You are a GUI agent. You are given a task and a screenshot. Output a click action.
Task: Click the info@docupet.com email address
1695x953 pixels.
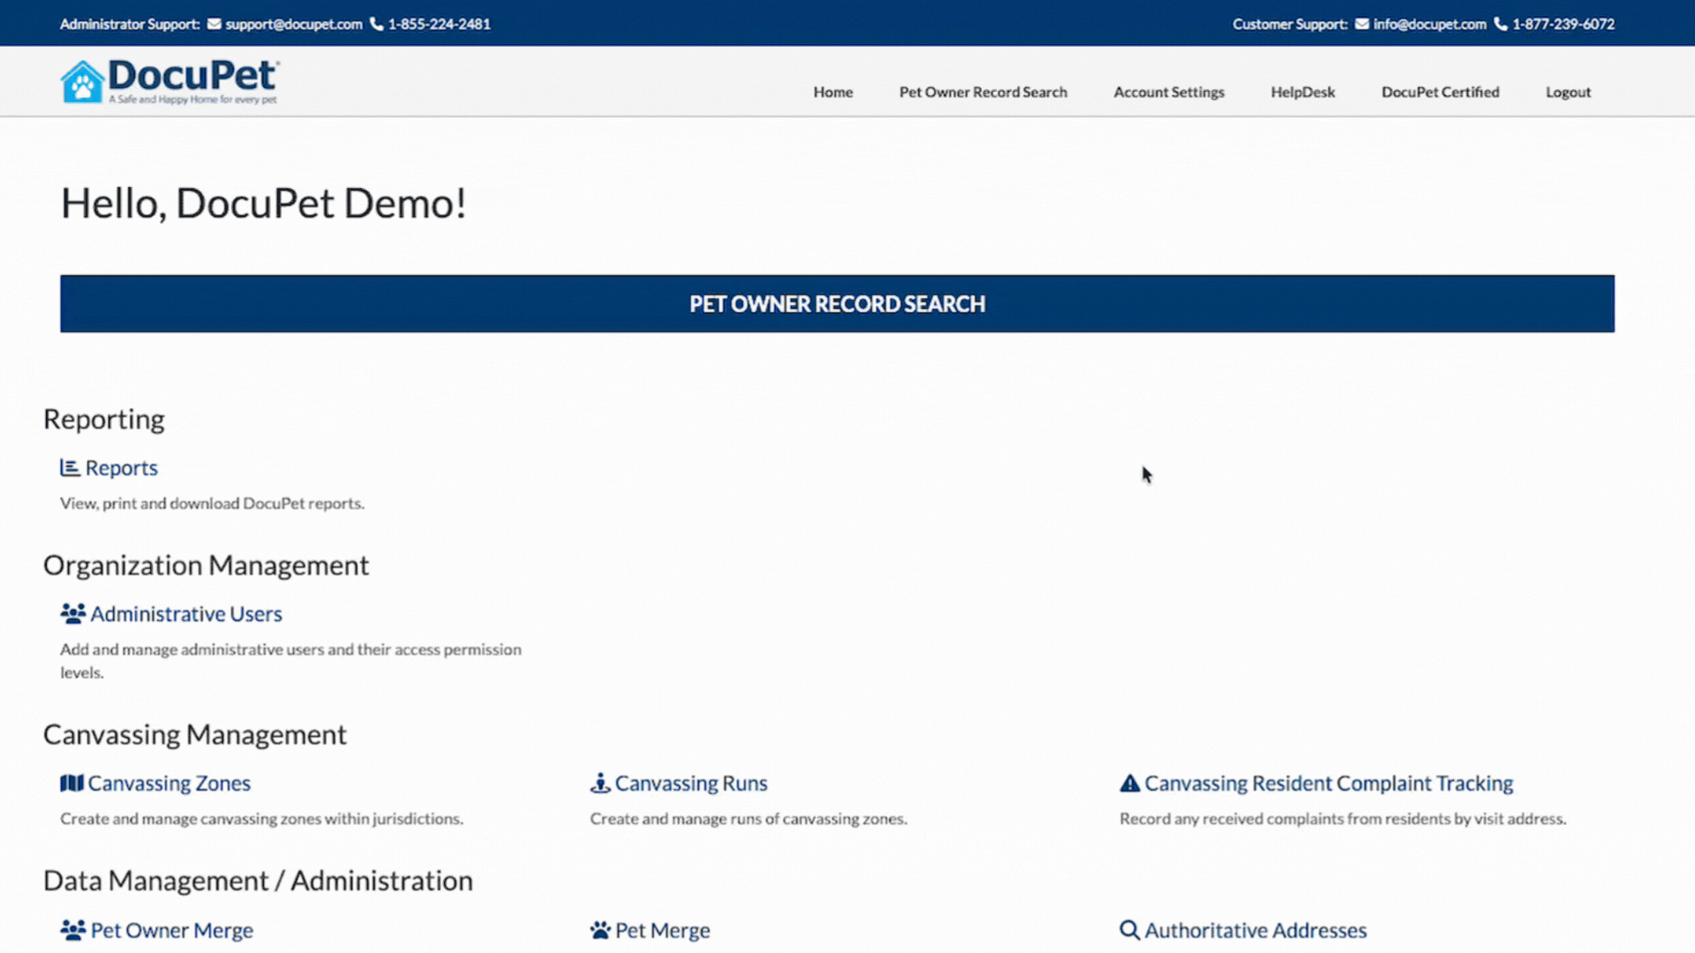tap(1429, 24)
